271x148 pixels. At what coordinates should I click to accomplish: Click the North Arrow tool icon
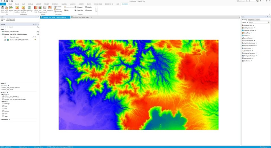[243, 48]
